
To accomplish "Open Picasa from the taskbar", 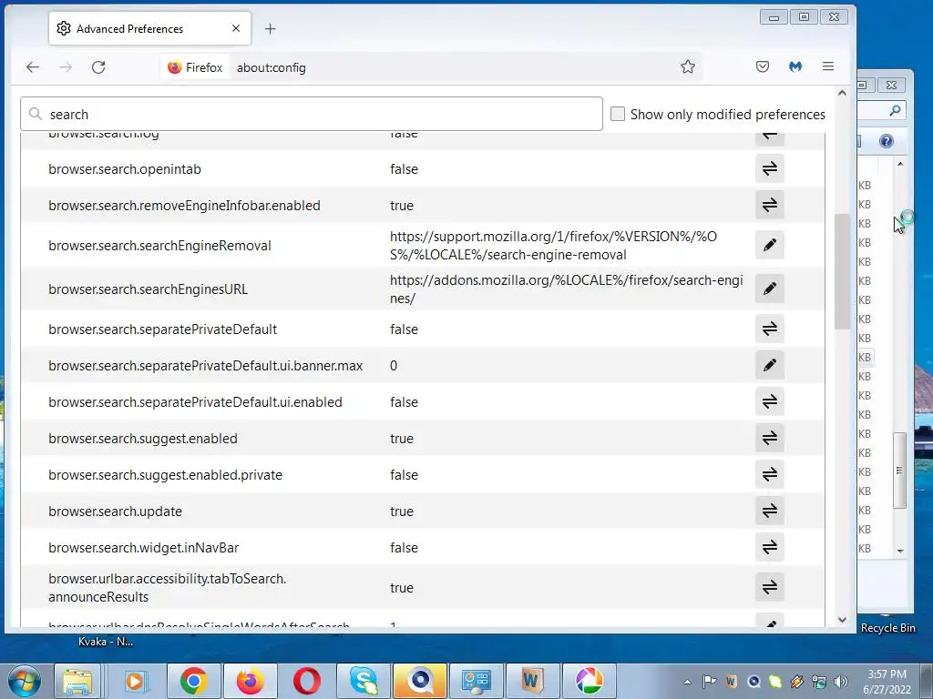I will click(589, 681).
